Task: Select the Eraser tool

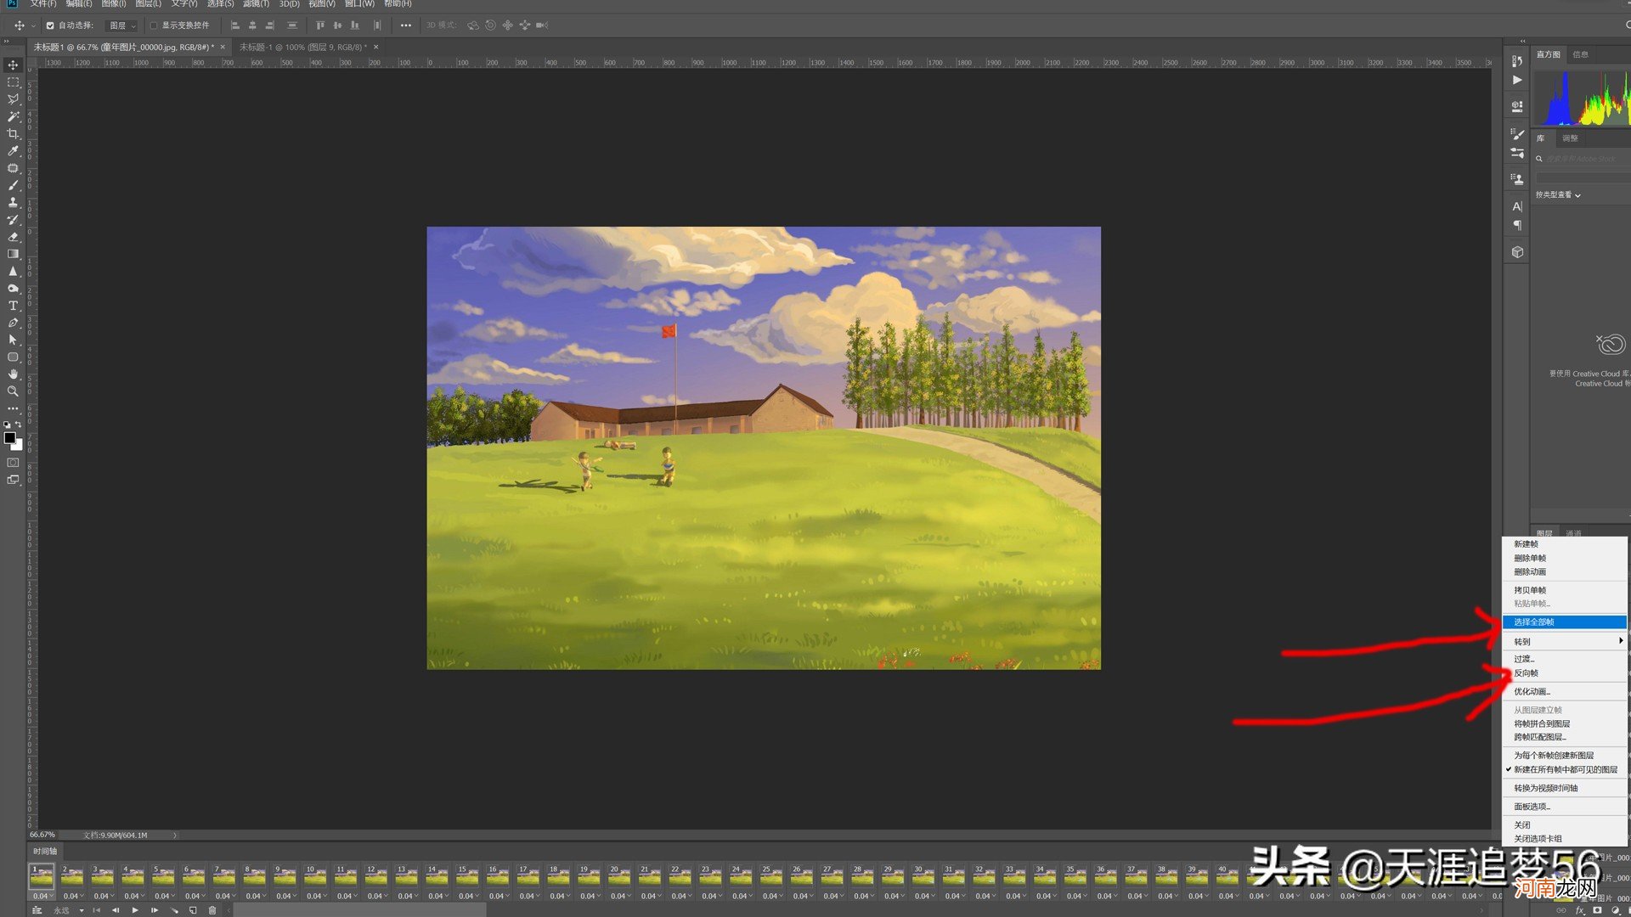Action: [13, 237]
